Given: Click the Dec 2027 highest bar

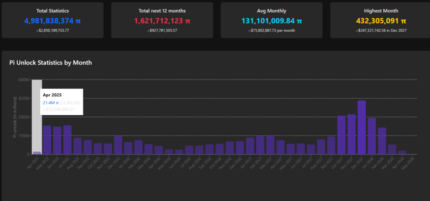Looking at the screenshot, I should pyautogui.click(x=362, y=127).
